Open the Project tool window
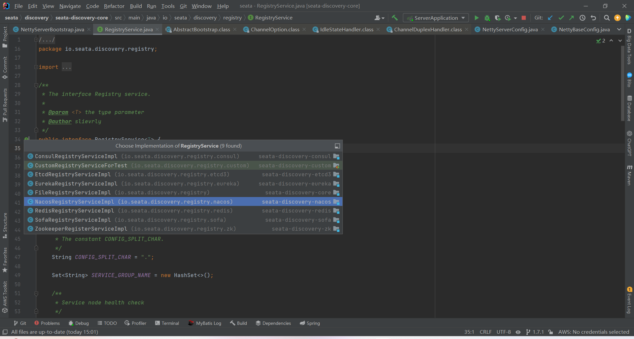 pyautogui.click(x=5, y=37)
